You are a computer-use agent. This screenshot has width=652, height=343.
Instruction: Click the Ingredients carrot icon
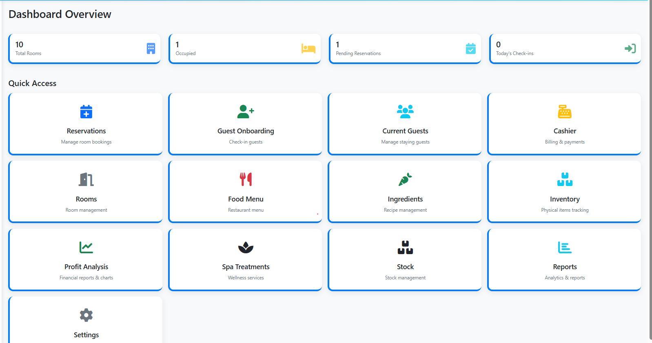(405, 179)
